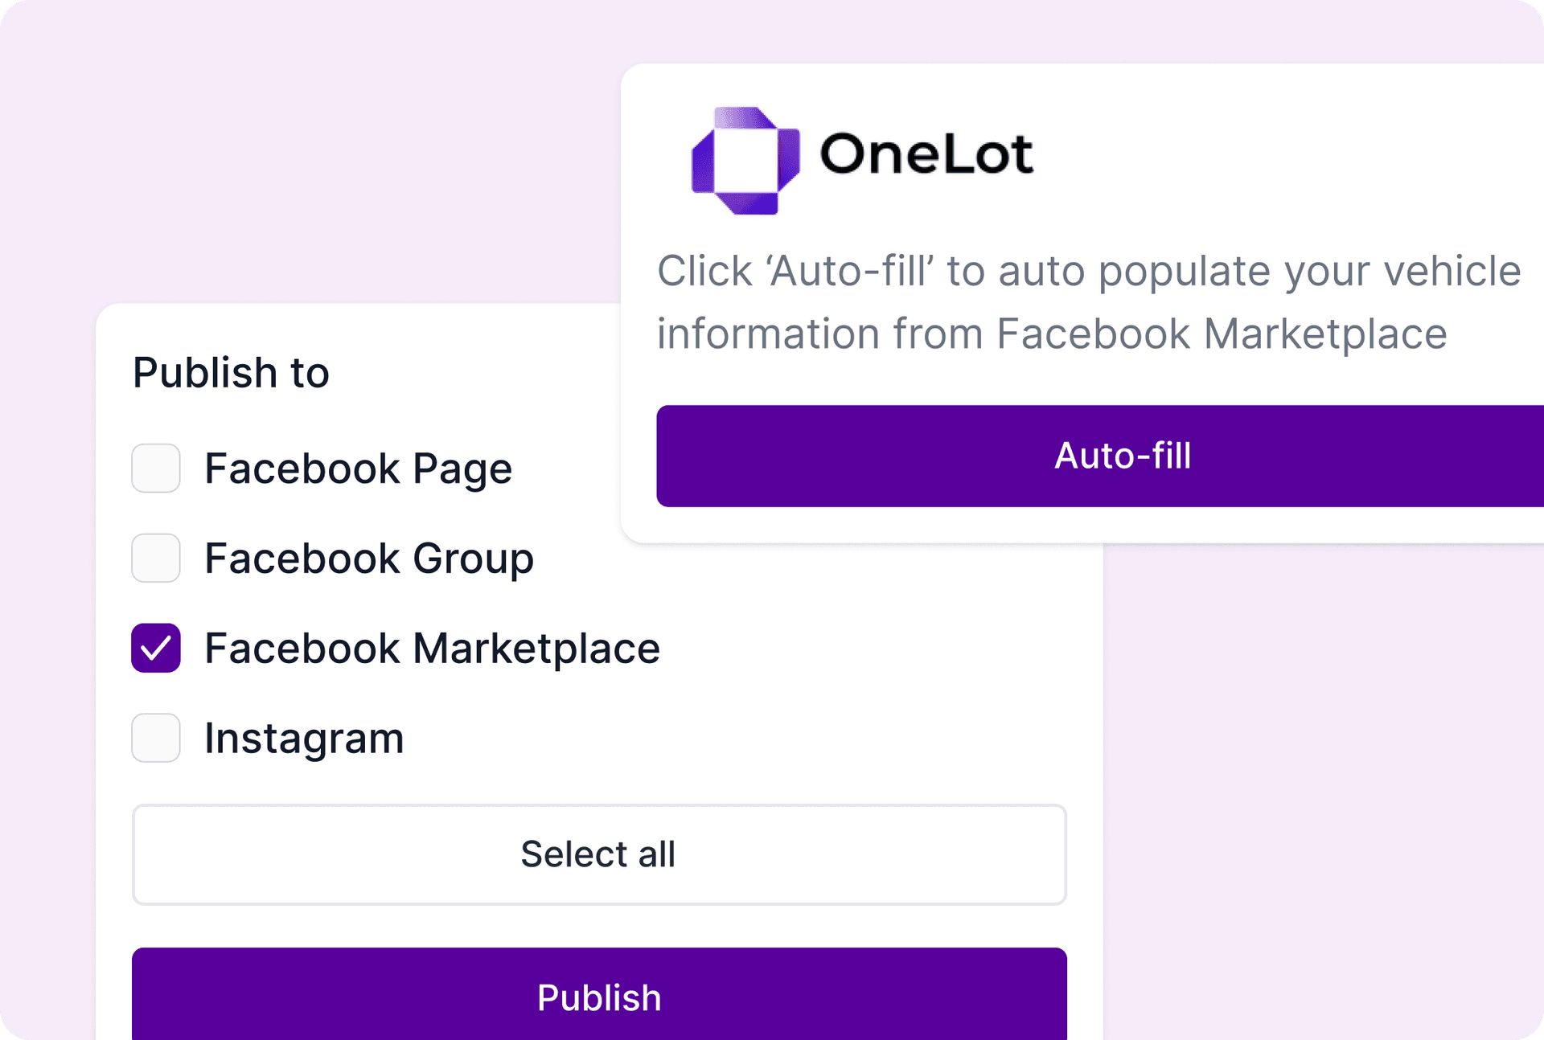
Task: Click the "Facebook Marketplace" label text
Action: point(432,649)
